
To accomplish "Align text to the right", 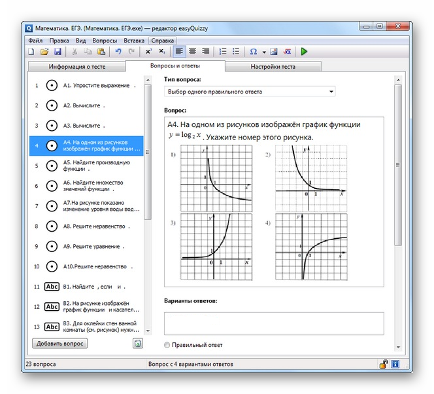I will coord(206,52).
